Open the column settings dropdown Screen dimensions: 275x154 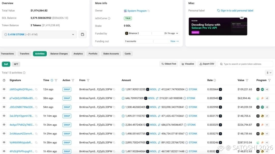(x=269, y=73)
